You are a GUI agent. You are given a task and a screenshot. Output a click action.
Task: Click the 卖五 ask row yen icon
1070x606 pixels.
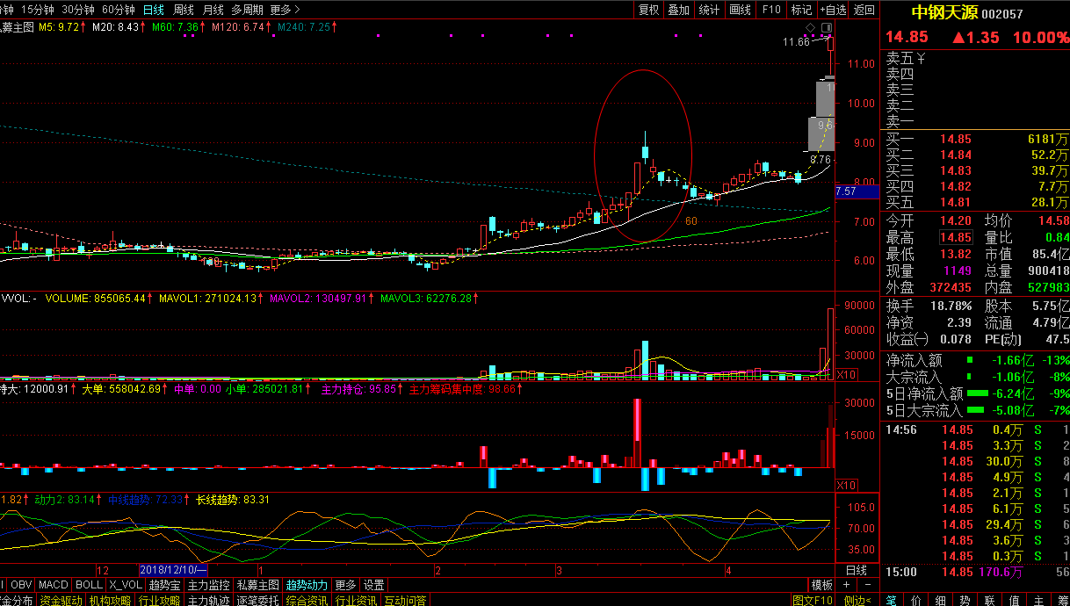point(921,59)
